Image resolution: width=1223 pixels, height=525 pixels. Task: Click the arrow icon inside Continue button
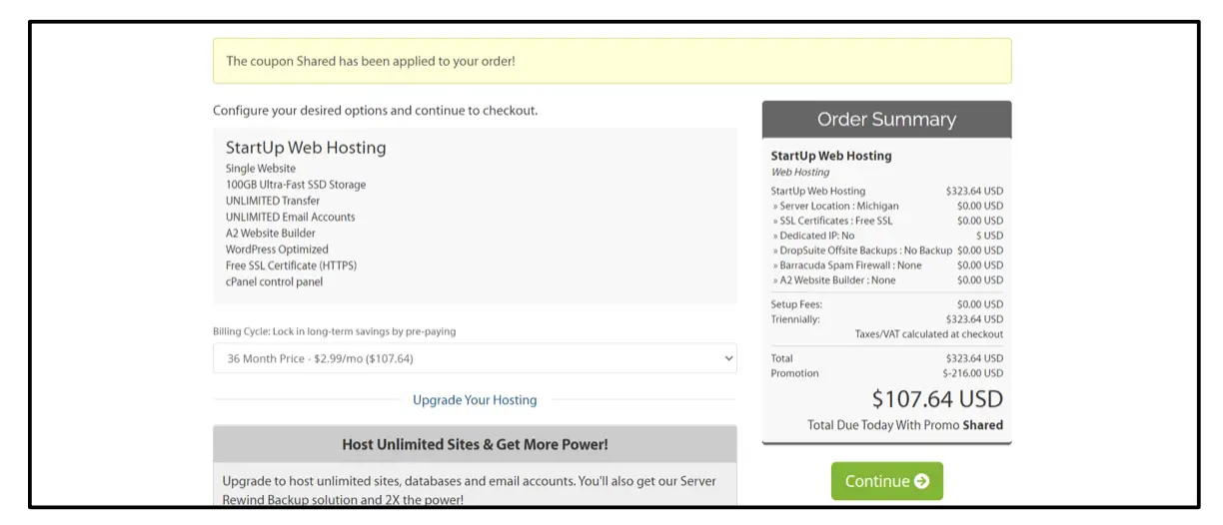tap(921, 481)
